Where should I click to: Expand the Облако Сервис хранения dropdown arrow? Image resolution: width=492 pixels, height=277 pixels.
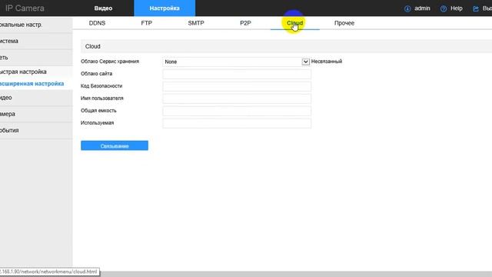[305, 62]
